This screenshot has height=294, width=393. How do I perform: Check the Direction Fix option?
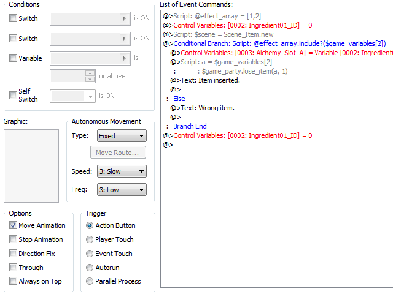14,254
